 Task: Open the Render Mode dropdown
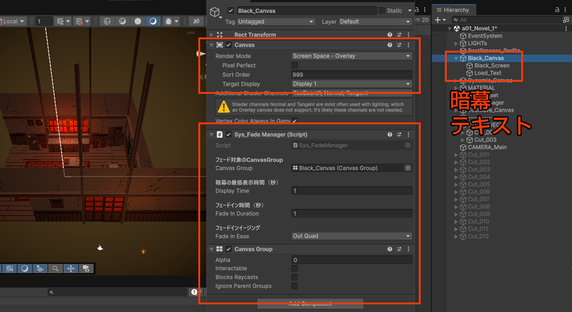(x=351, y=56)
